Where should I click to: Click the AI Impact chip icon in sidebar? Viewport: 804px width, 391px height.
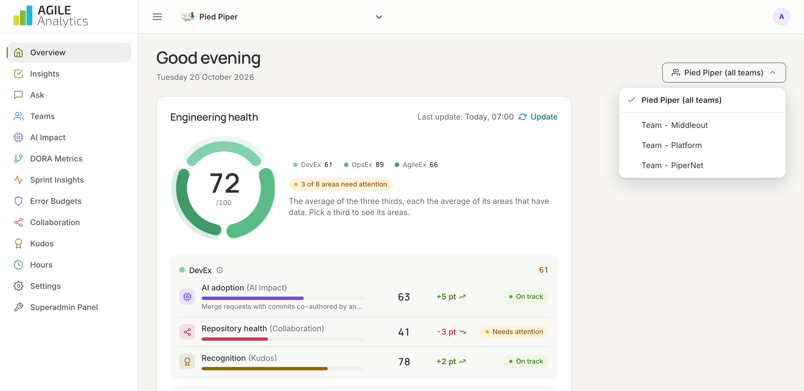point(18,137)
